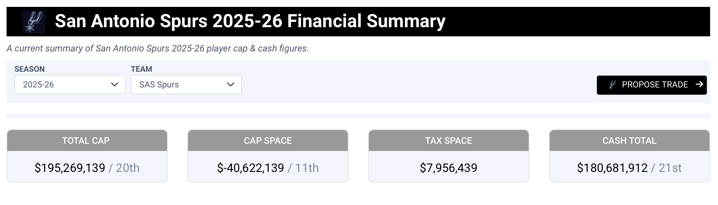The width and height of the screenshot is (718, 205).
Task: Click the $195,269,139 total cap value
Action: pyautogui.click(x=70, y=168)
